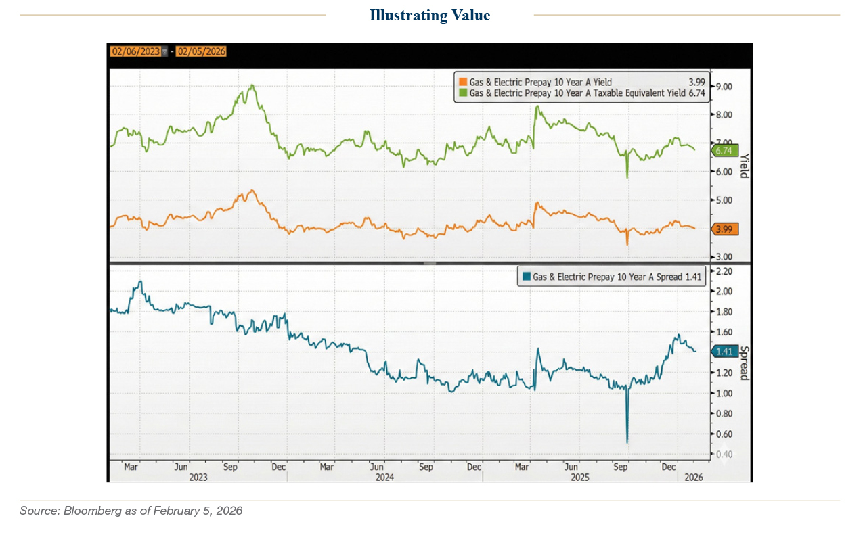Toggle visibility of Gas & Electric Prepay 10 Year A Yield
The image size is (863, 535).
(541, 82)
